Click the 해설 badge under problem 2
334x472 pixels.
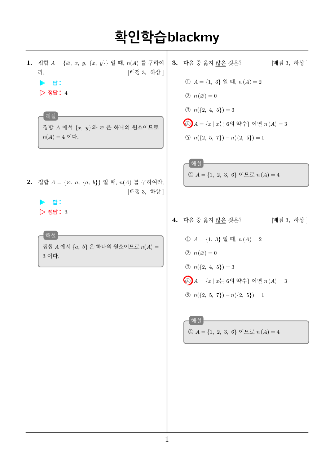point(51,235)
